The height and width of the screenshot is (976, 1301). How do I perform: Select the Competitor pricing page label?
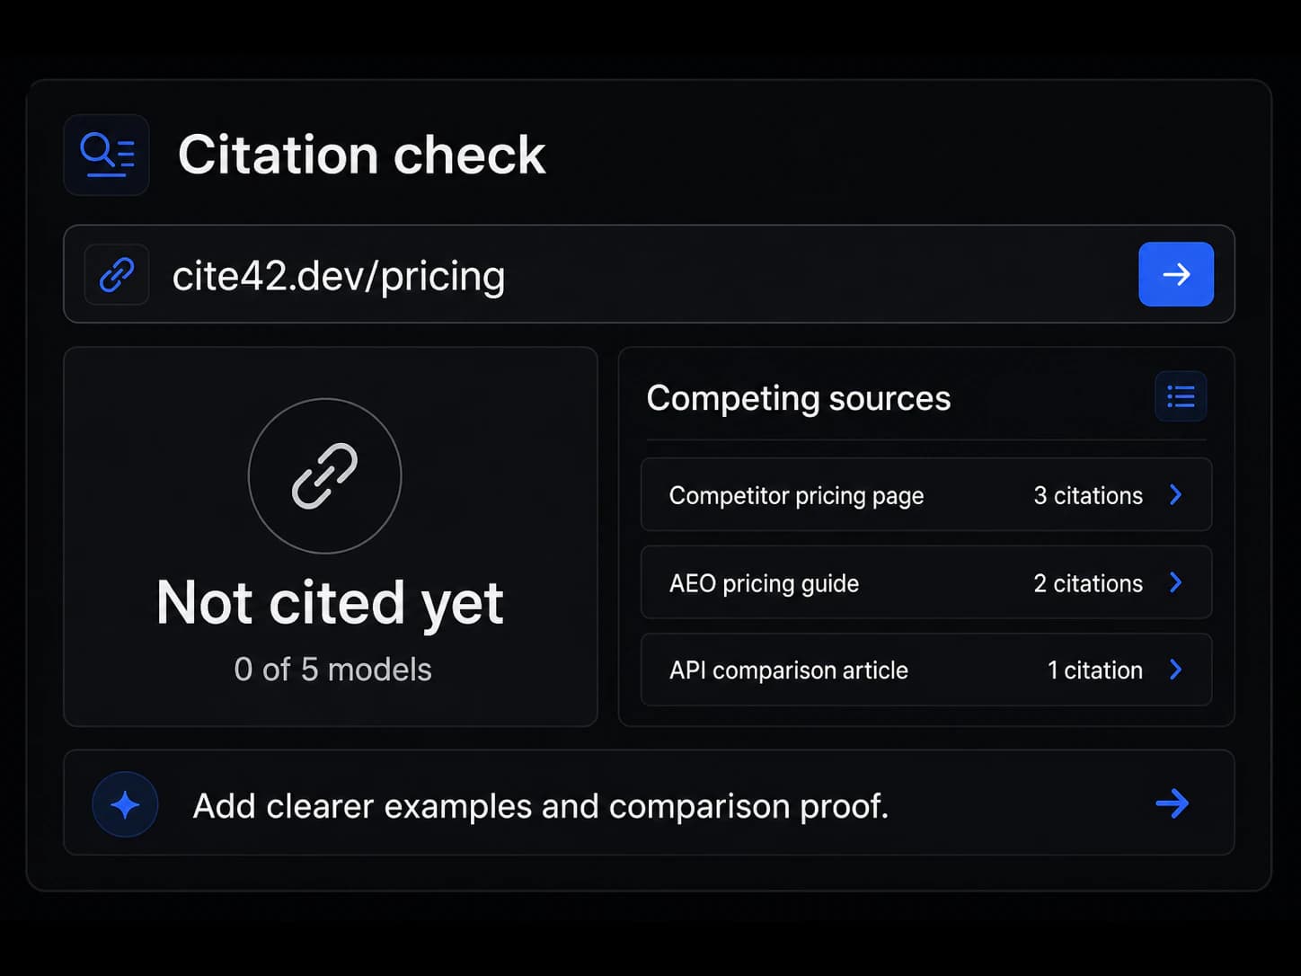coord(796,496)
